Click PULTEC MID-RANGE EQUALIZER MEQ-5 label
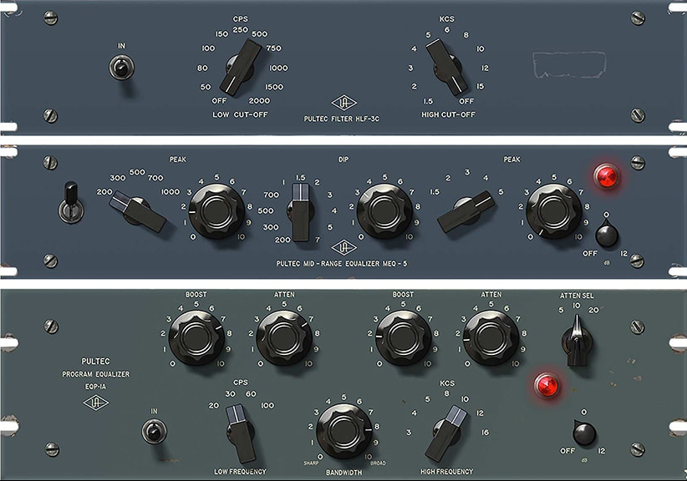Screen dimensions: 687x481 pyautogui.click(x=341, y=264)
